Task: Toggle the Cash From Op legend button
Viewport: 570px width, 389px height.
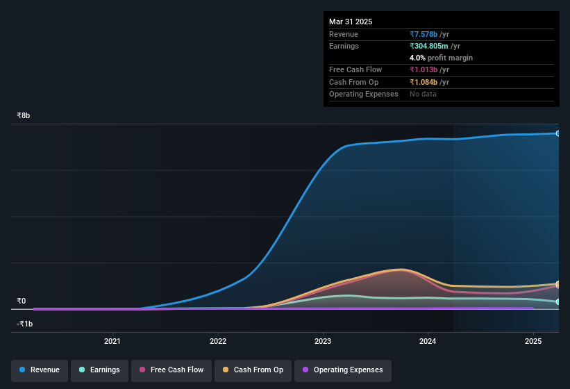Action: click(253, 370)
